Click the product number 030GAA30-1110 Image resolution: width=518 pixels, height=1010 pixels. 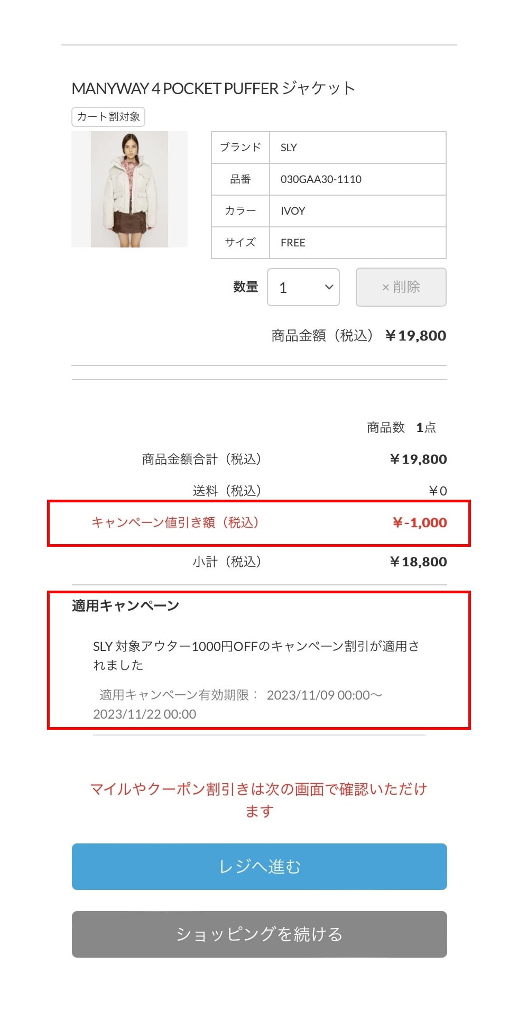[x=321, y=179]
